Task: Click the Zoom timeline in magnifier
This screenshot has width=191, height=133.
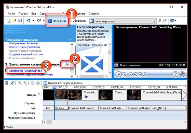Action: tap(20, 83)
